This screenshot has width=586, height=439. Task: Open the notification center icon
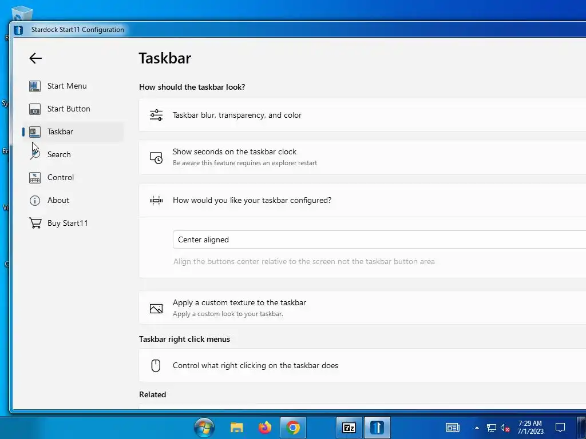click(x=560, y=428)
